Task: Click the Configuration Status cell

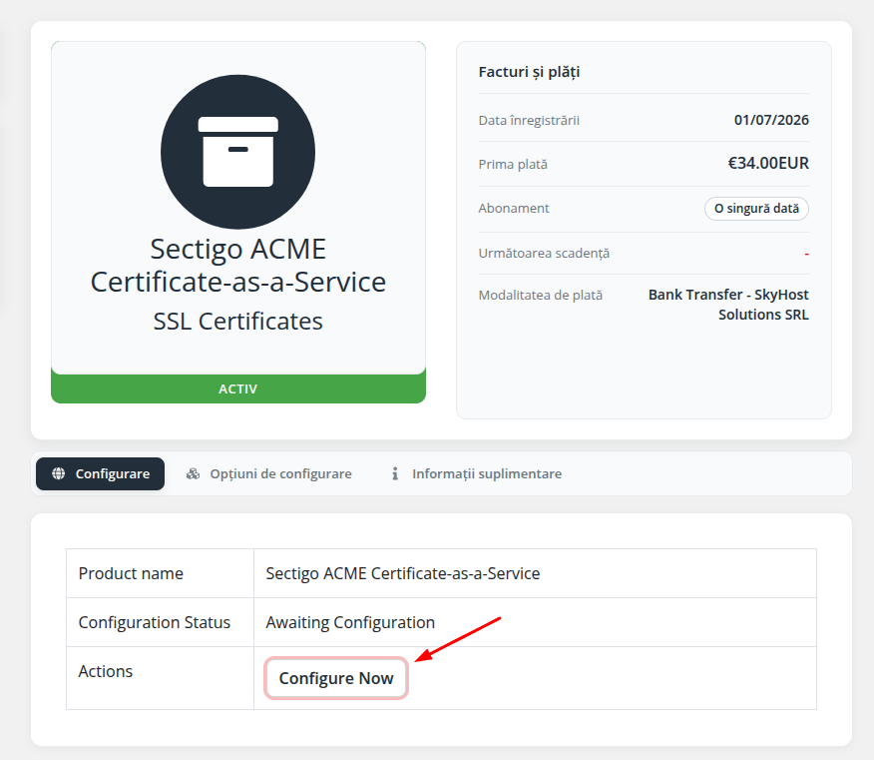Action: click(160, 622)
